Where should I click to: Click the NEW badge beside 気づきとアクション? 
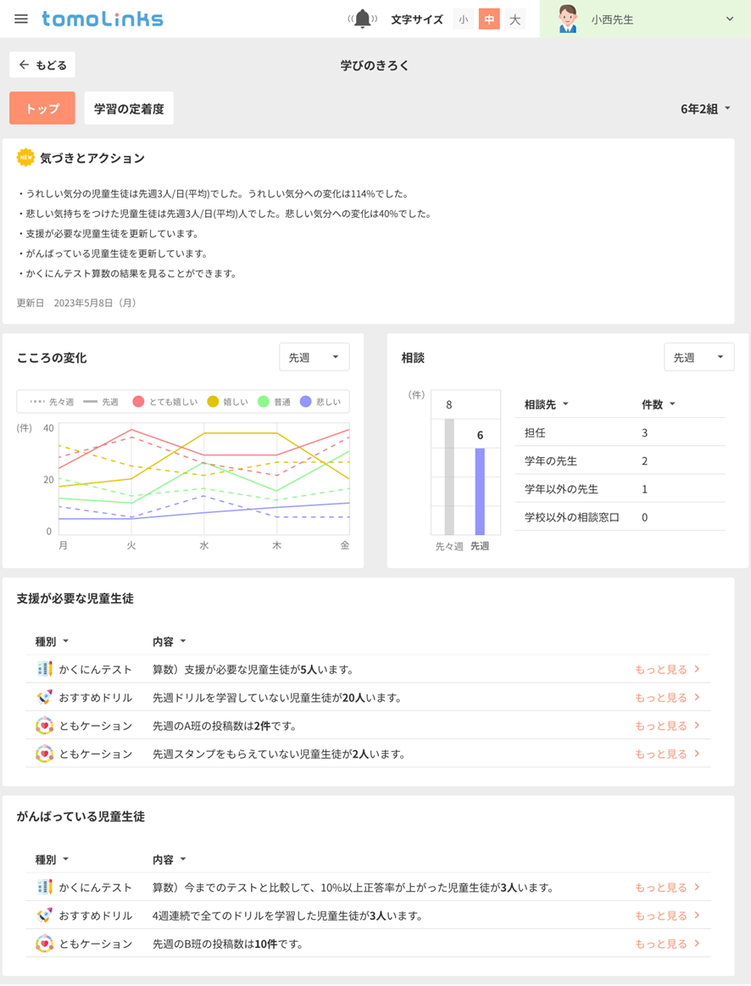pyautogui.click(x=25, y=158)
